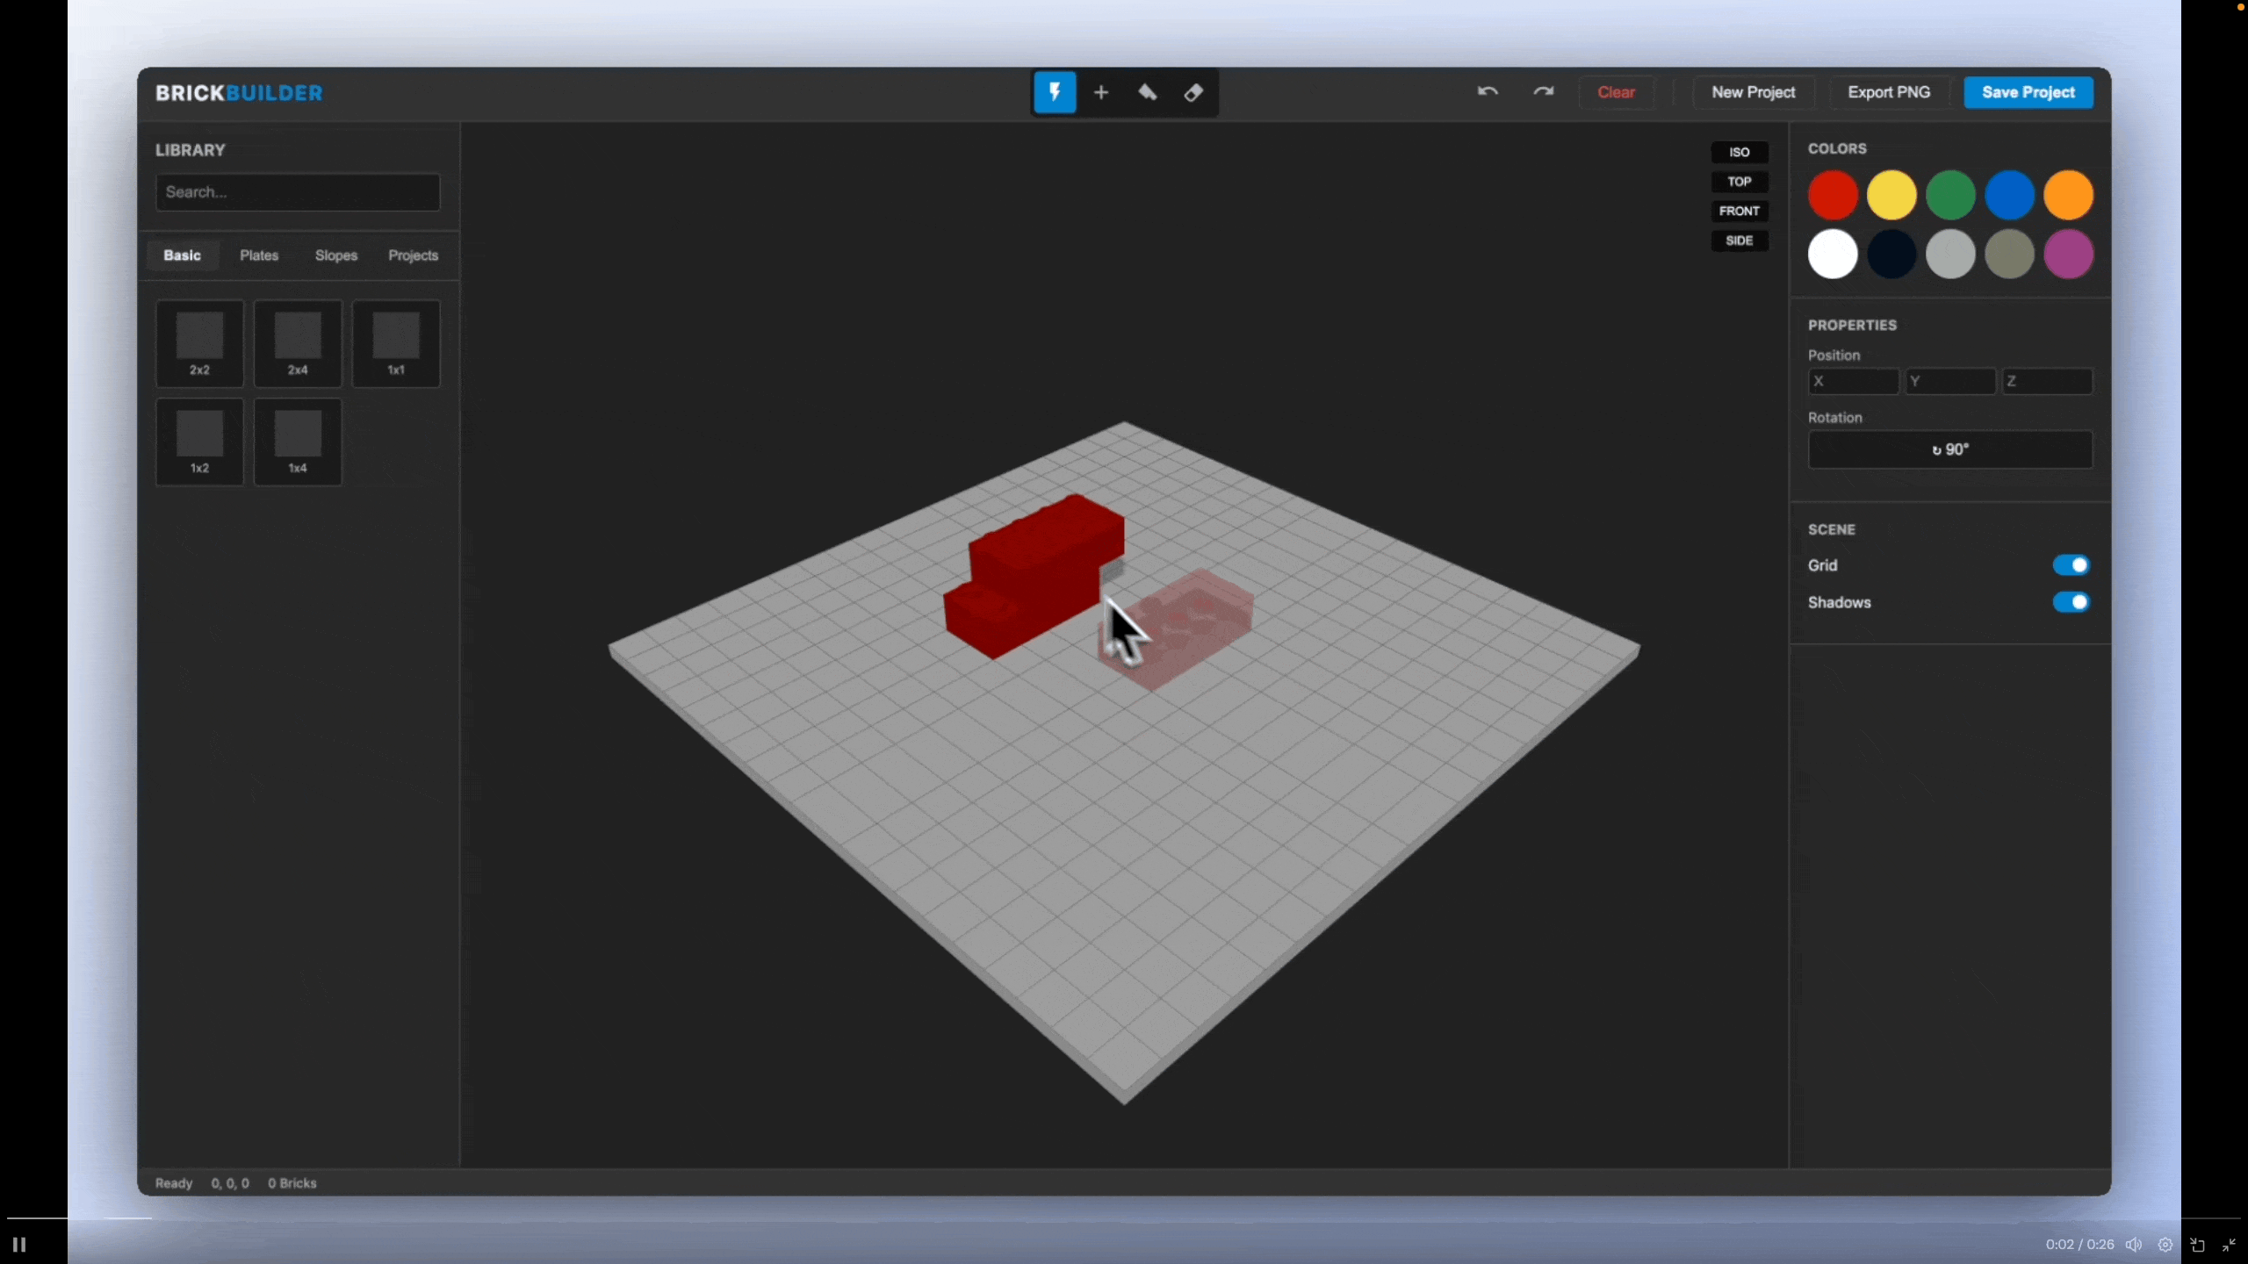Pause the video playback
Image resolution: width=2248 pixels, height=1264 pixels.
19,1245
